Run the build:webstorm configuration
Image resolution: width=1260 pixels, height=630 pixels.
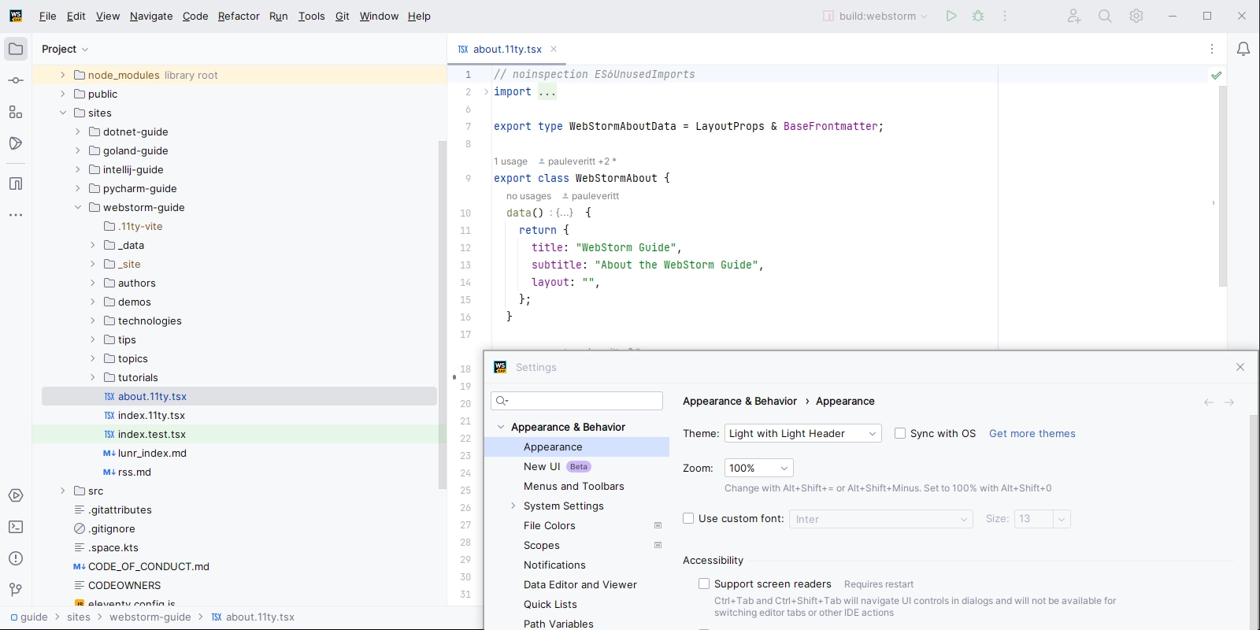[x=951, y=16]
